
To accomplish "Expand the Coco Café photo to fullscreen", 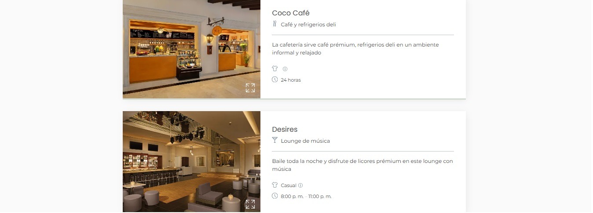I will [x=250, y=88].
